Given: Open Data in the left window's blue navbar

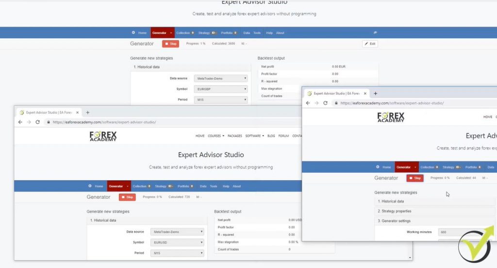Looking at the screenshot, I should point(203,187).
